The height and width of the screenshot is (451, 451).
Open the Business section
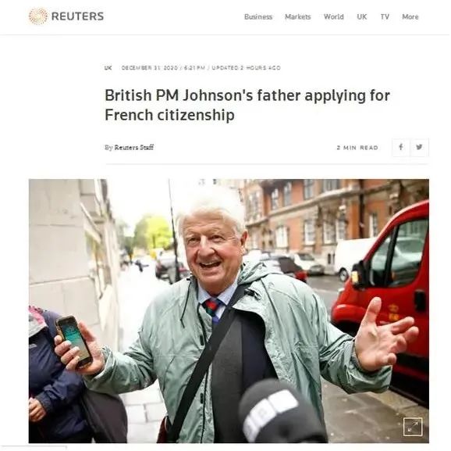coord(258,16)
